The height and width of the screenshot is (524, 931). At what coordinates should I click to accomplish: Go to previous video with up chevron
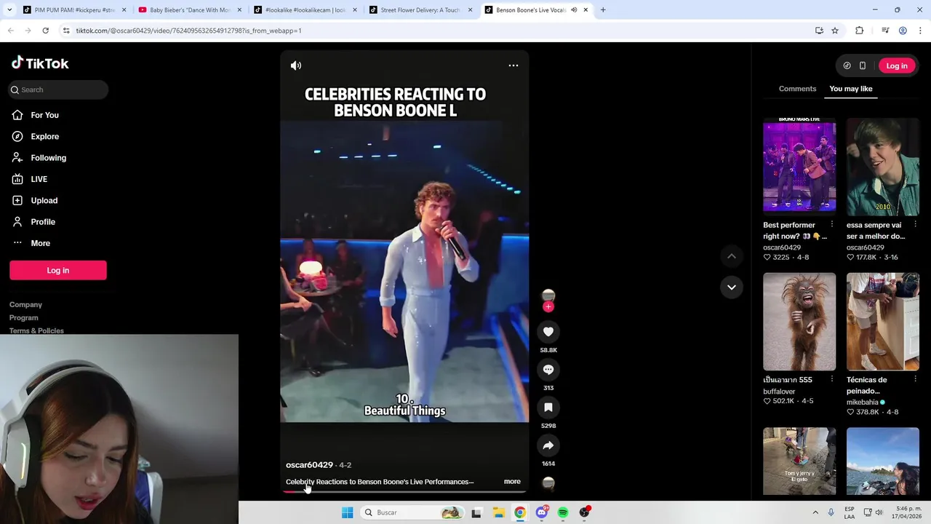[x=732, y=256]
